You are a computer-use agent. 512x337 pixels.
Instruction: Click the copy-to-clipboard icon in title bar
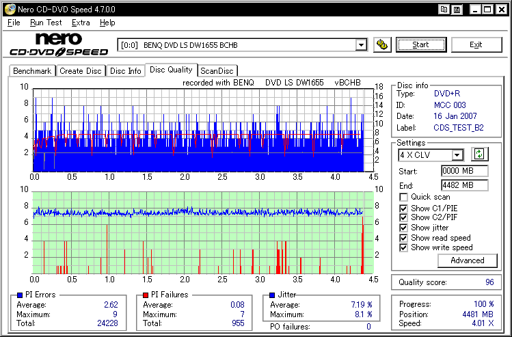coord(444,10)
